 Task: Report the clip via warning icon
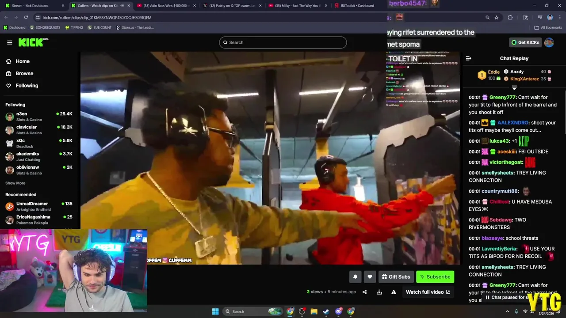coord(394,292)
